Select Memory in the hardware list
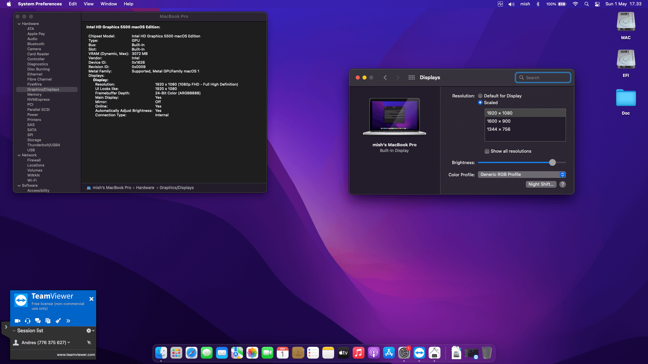Viewport: 648px width, 364px height. (x=34, y=94)
